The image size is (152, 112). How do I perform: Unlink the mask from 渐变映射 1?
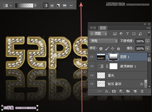pyautogui.click(x=107, y=66)
